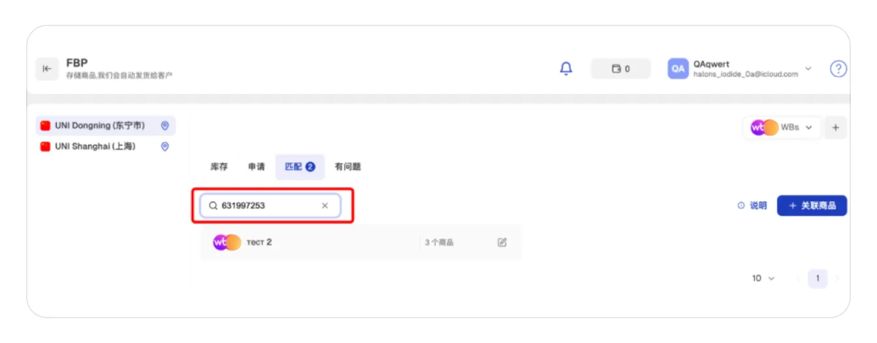
Task: Switch to the 库存 tab
Action: pos(219,167)
